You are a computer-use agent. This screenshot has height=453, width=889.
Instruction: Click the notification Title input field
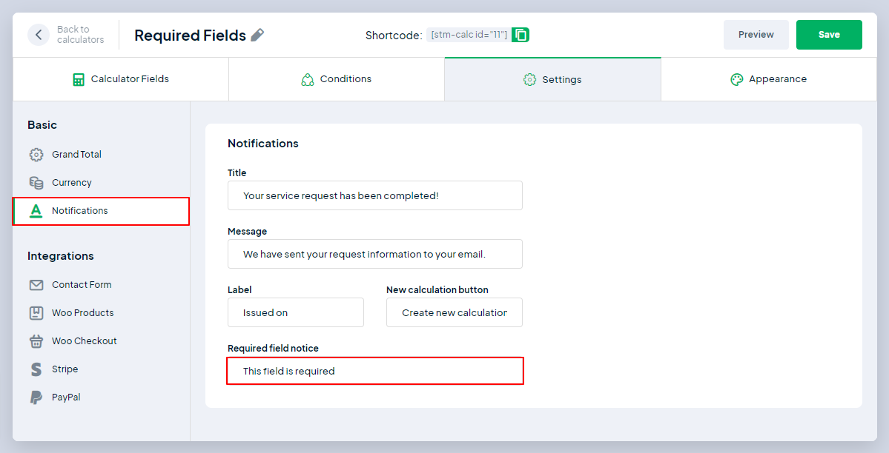click(x=374, y=195)
